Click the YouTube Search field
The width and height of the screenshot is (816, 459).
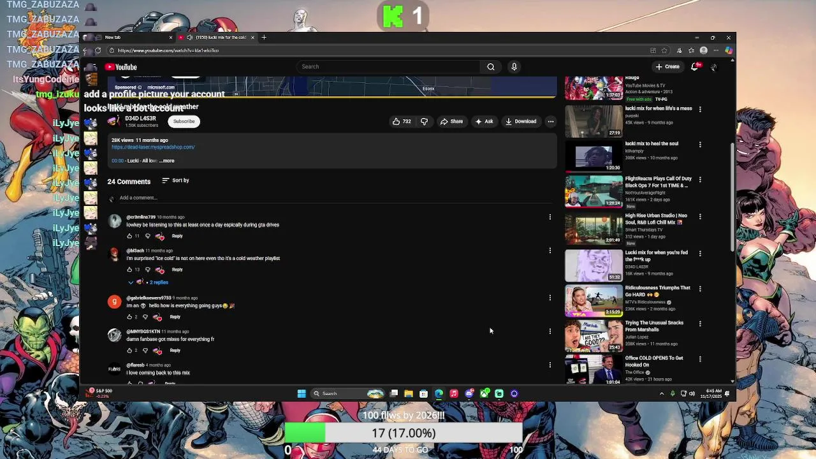point(389,66)
